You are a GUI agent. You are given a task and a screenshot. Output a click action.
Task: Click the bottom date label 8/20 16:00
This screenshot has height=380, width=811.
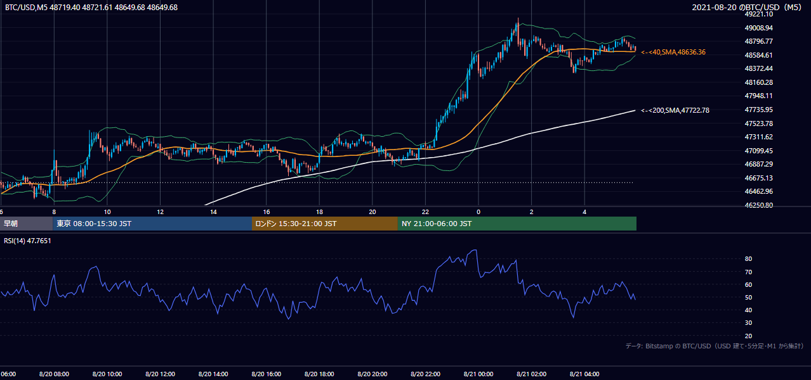coord(266,374)
